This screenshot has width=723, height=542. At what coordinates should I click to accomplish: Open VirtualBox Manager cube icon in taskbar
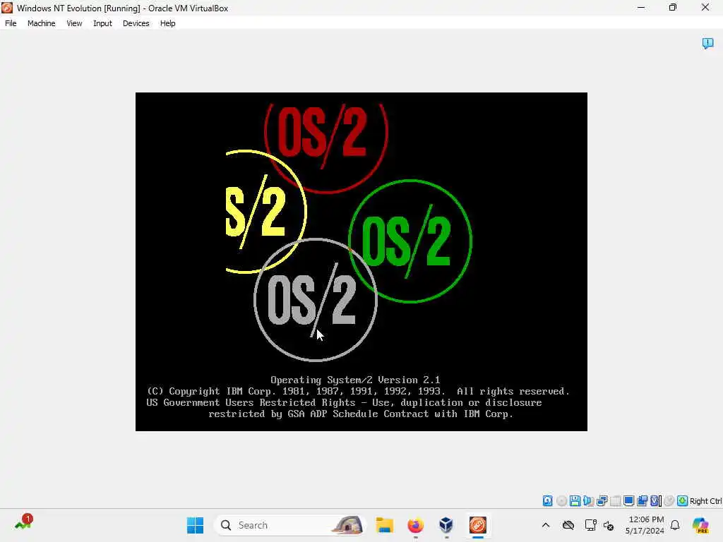(x=446, y=525)
